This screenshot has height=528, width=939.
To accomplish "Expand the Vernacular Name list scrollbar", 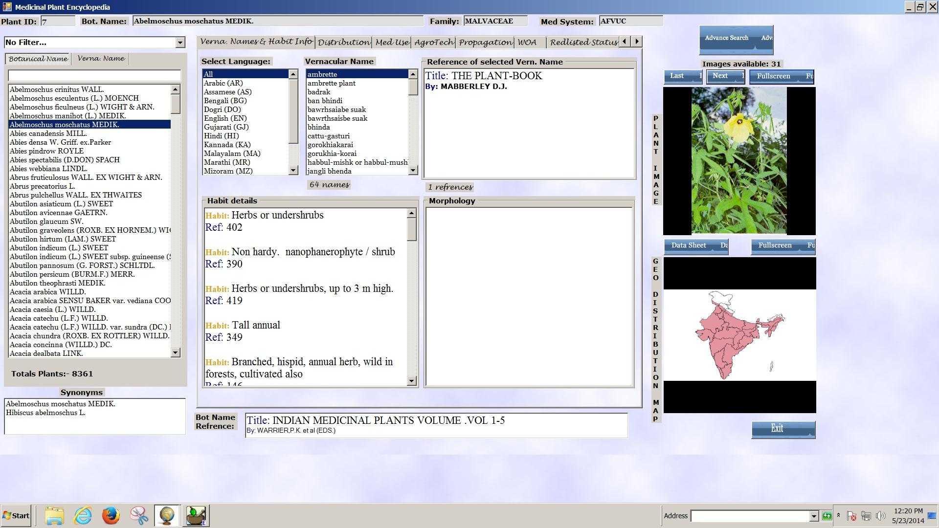I will pos(412,122).
